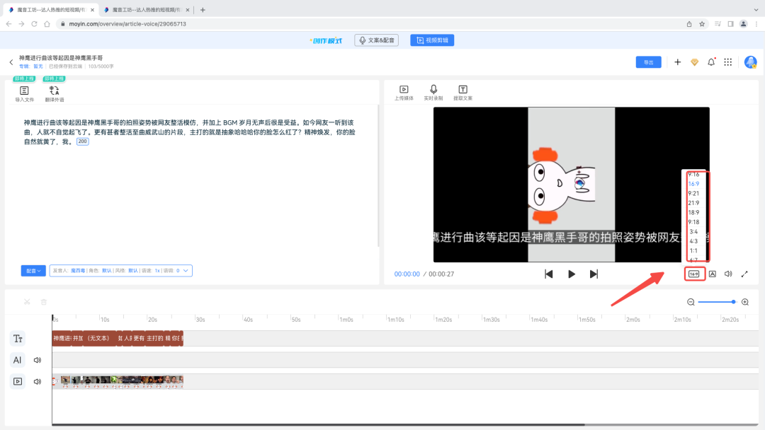Open the notification bell
Image resolution: width=765 pixels, height=430 pixels.
711,62
